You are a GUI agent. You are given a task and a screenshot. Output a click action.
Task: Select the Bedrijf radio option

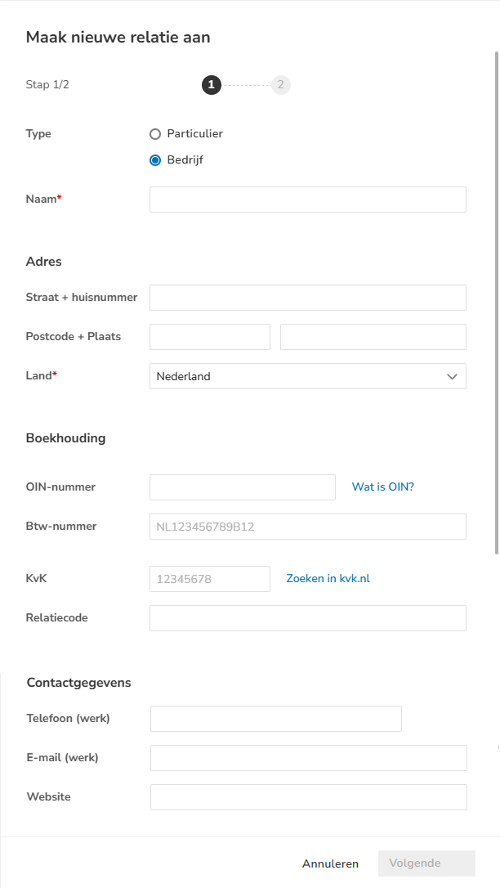pyautogui.click(x=155, y=160)
